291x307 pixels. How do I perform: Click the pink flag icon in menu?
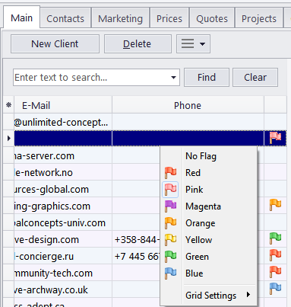pos(170,190)
